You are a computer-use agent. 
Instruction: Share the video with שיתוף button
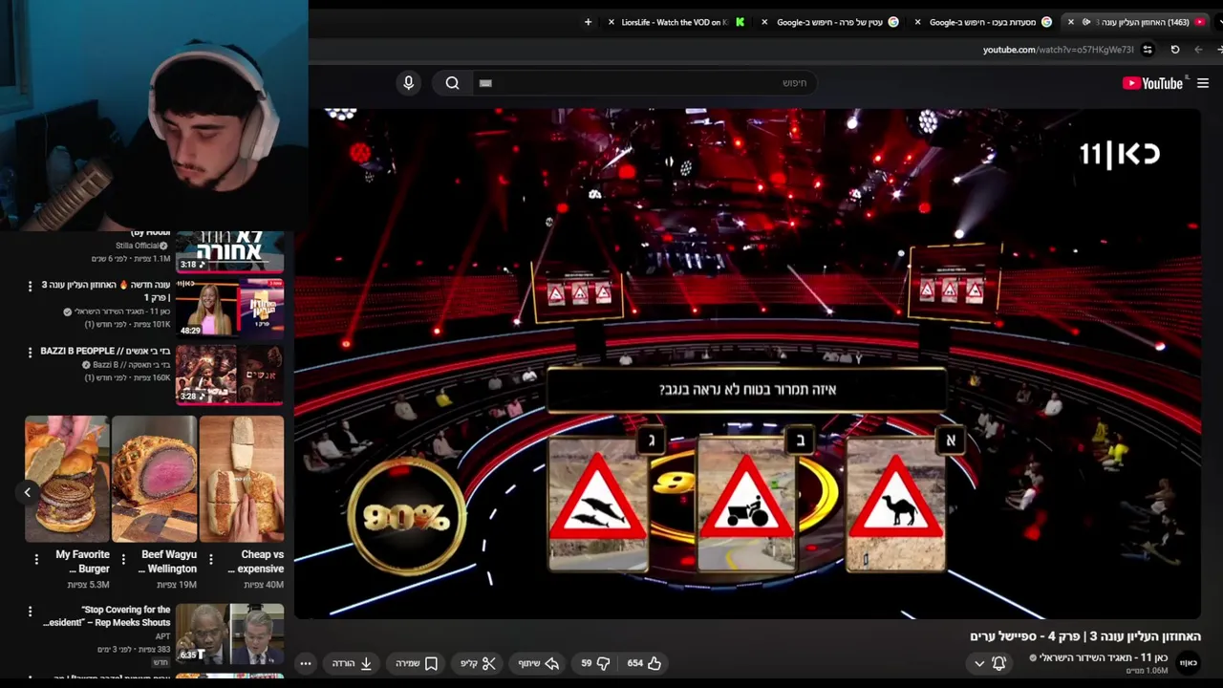pyautogui.click(x=539, y=663)
